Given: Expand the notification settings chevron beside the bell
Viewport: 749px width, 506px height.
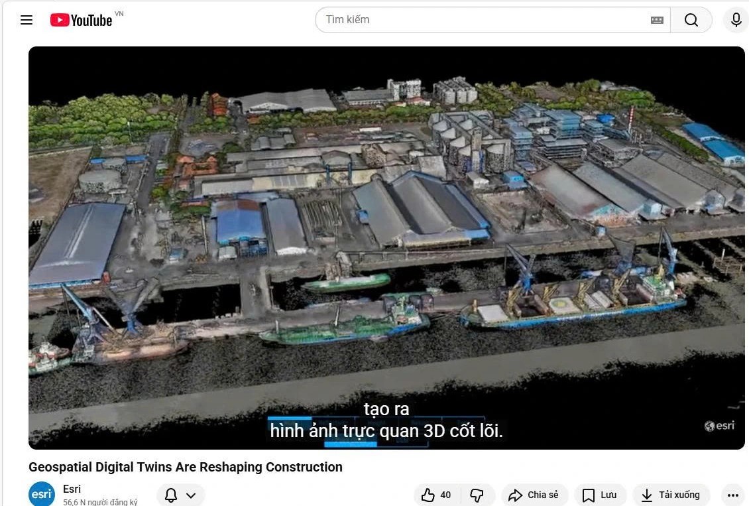Looking at the screenshot, I should [191, 495].
